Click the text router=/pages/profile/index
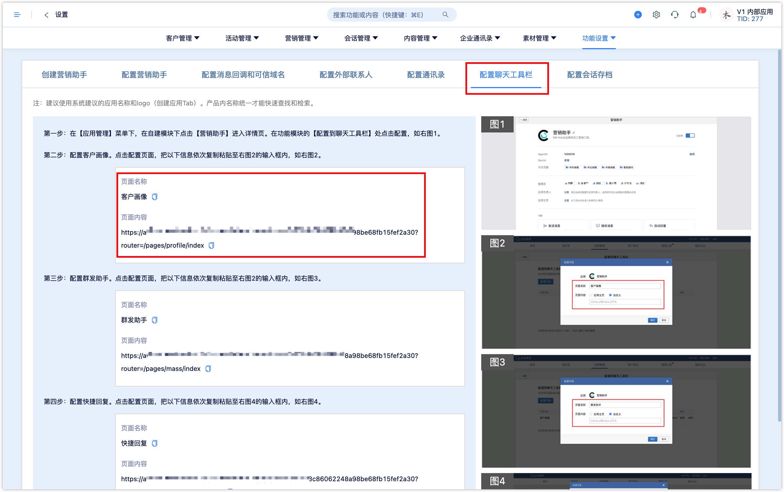This screenshot has height=492, width=784. 162,245
